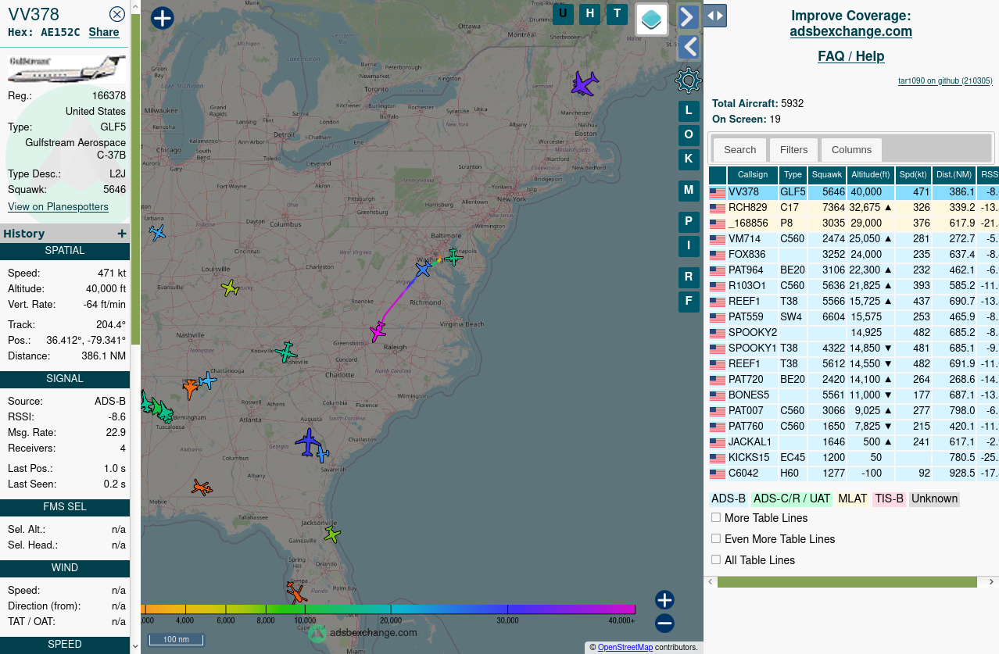Select the orange-red aircraft over Florida panhandle
Screen dimensions: 999x654
(202, 488)
